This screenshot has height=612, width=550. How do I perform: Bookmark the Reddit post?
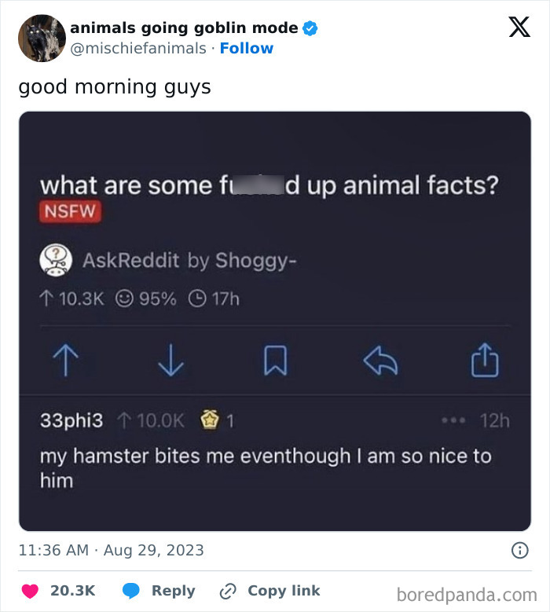click(273, 361)
